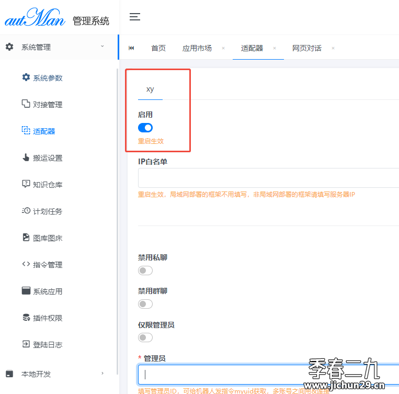The width and height of the screenshot is (399, 394).
Task: Click the 对接管理 copy icon
Action: pyautogui.click(x=26, y=104)
